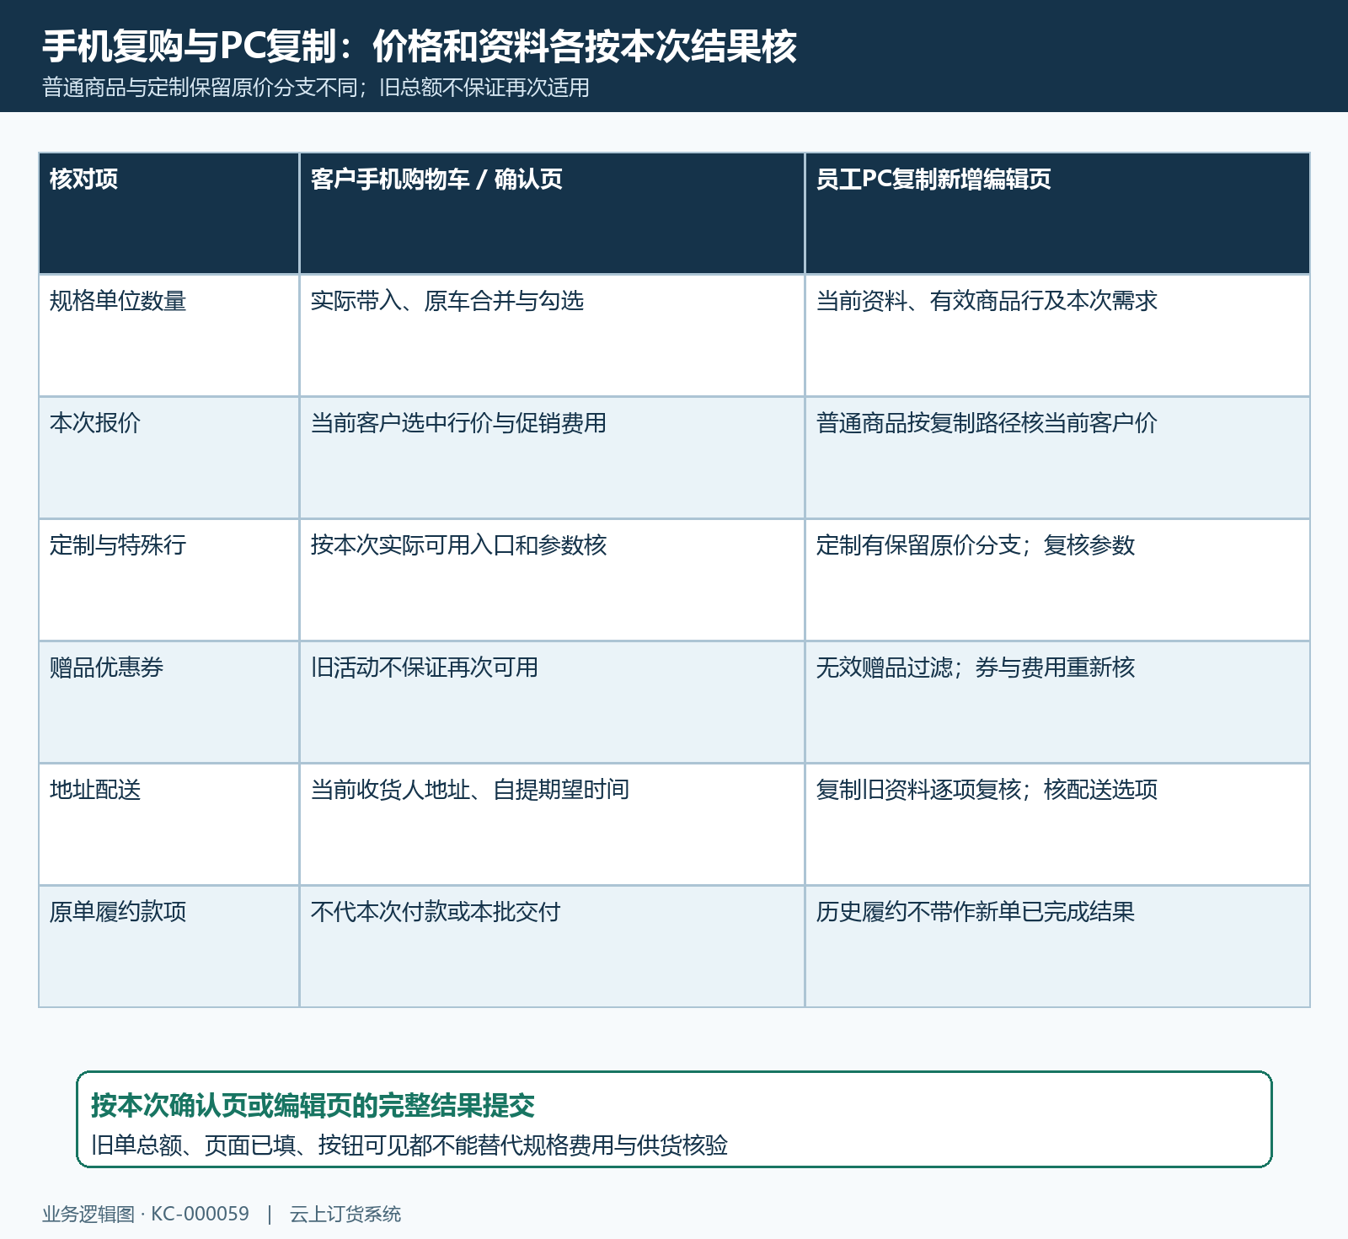1348x1239 pixels.
Task: Click the title "手机复购与PC复制：价格和资料各按本次结果核"
Action: (x=420, y=46)
